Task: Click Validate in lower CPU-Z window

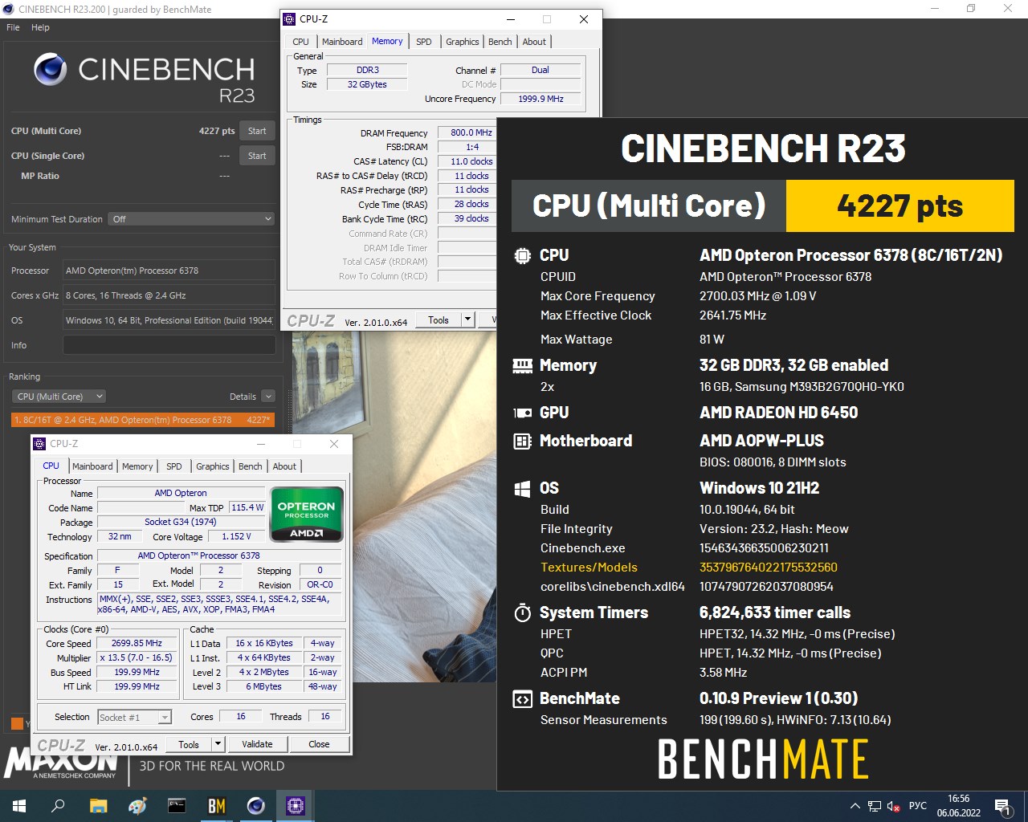Action: [257, 744]
